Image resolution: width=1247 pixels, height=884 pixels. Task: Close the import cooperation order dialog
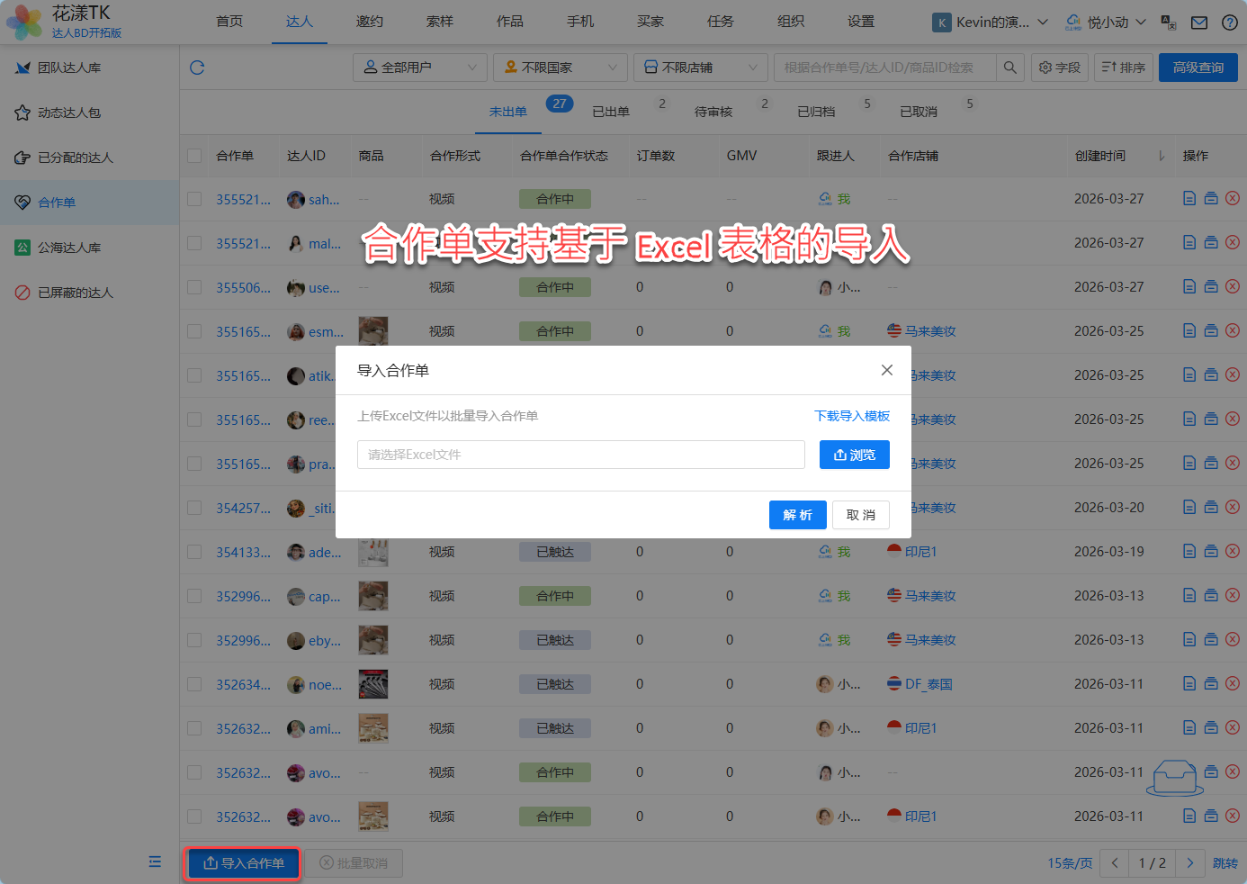[x=887, y=370]
